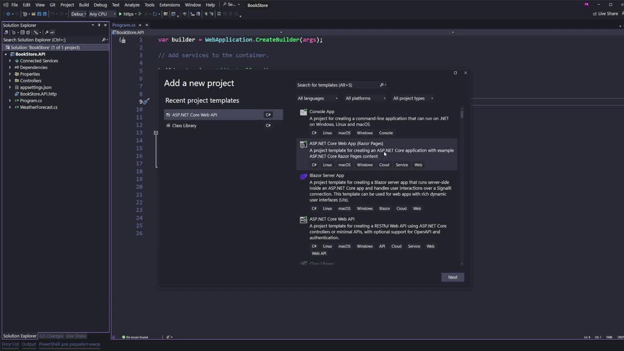Viewport: 624px width, 351px height.
Task: Click the Solution Explorer search magnifier icon
Action: point(104,40)
